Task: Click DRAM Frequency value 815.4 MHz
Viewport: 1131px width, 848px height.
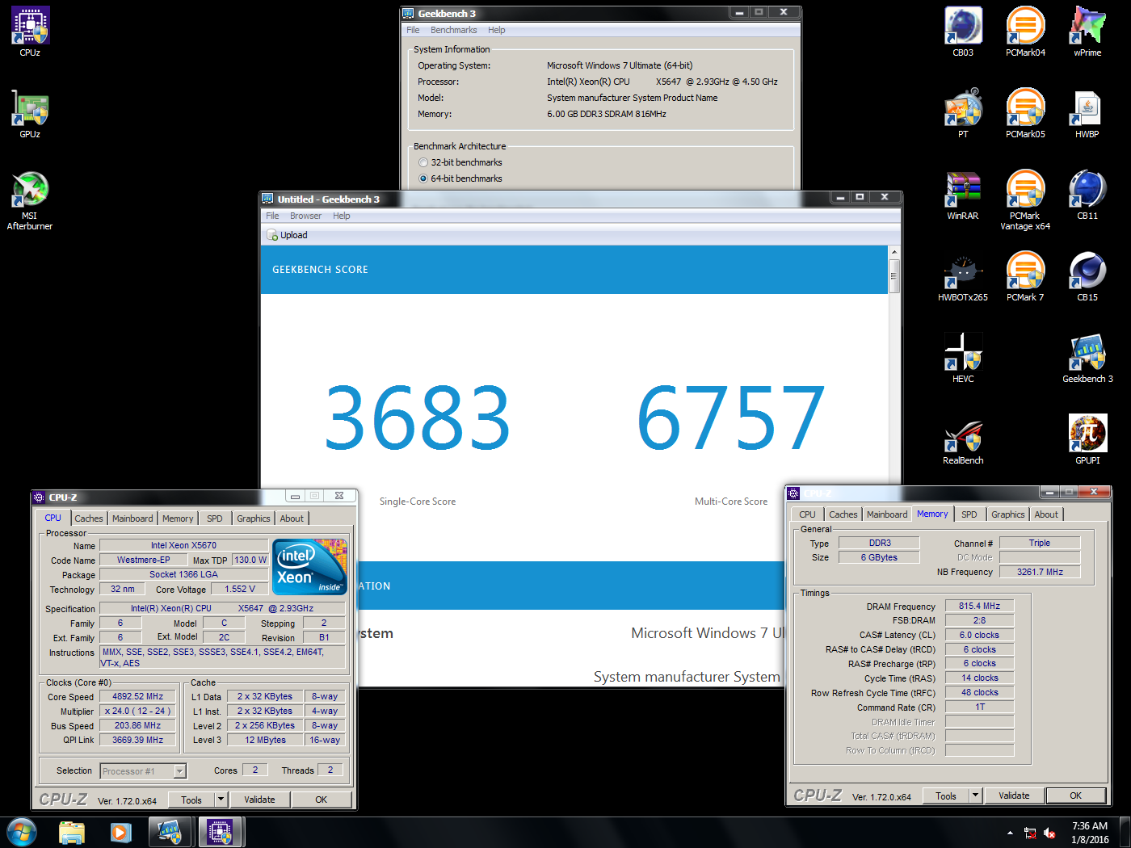Action: (x=979, y=606)
